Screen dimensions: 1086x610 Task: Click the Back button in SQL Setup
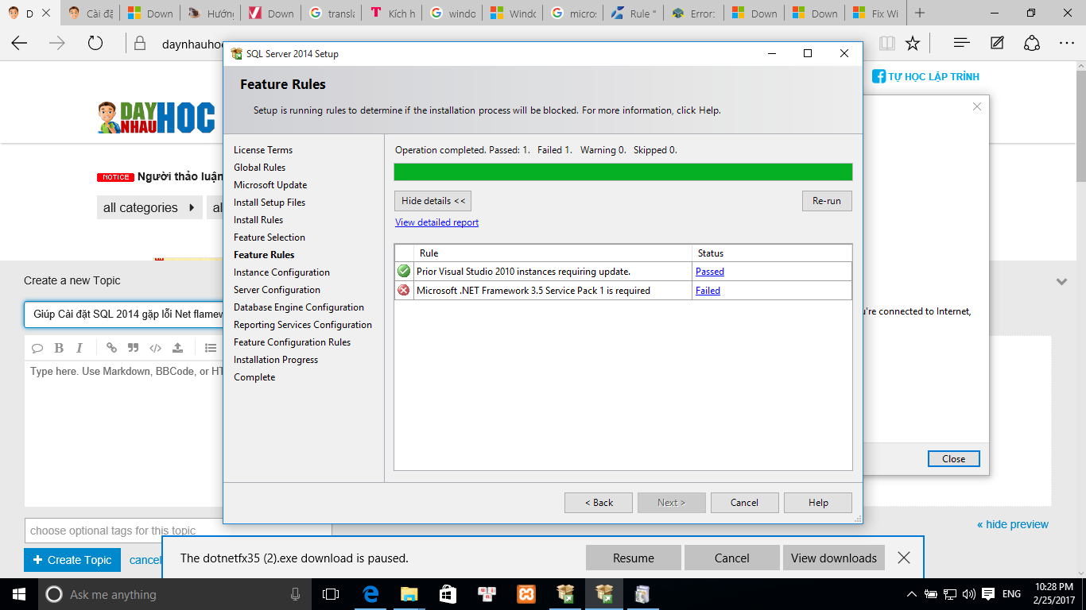point(599,503)
